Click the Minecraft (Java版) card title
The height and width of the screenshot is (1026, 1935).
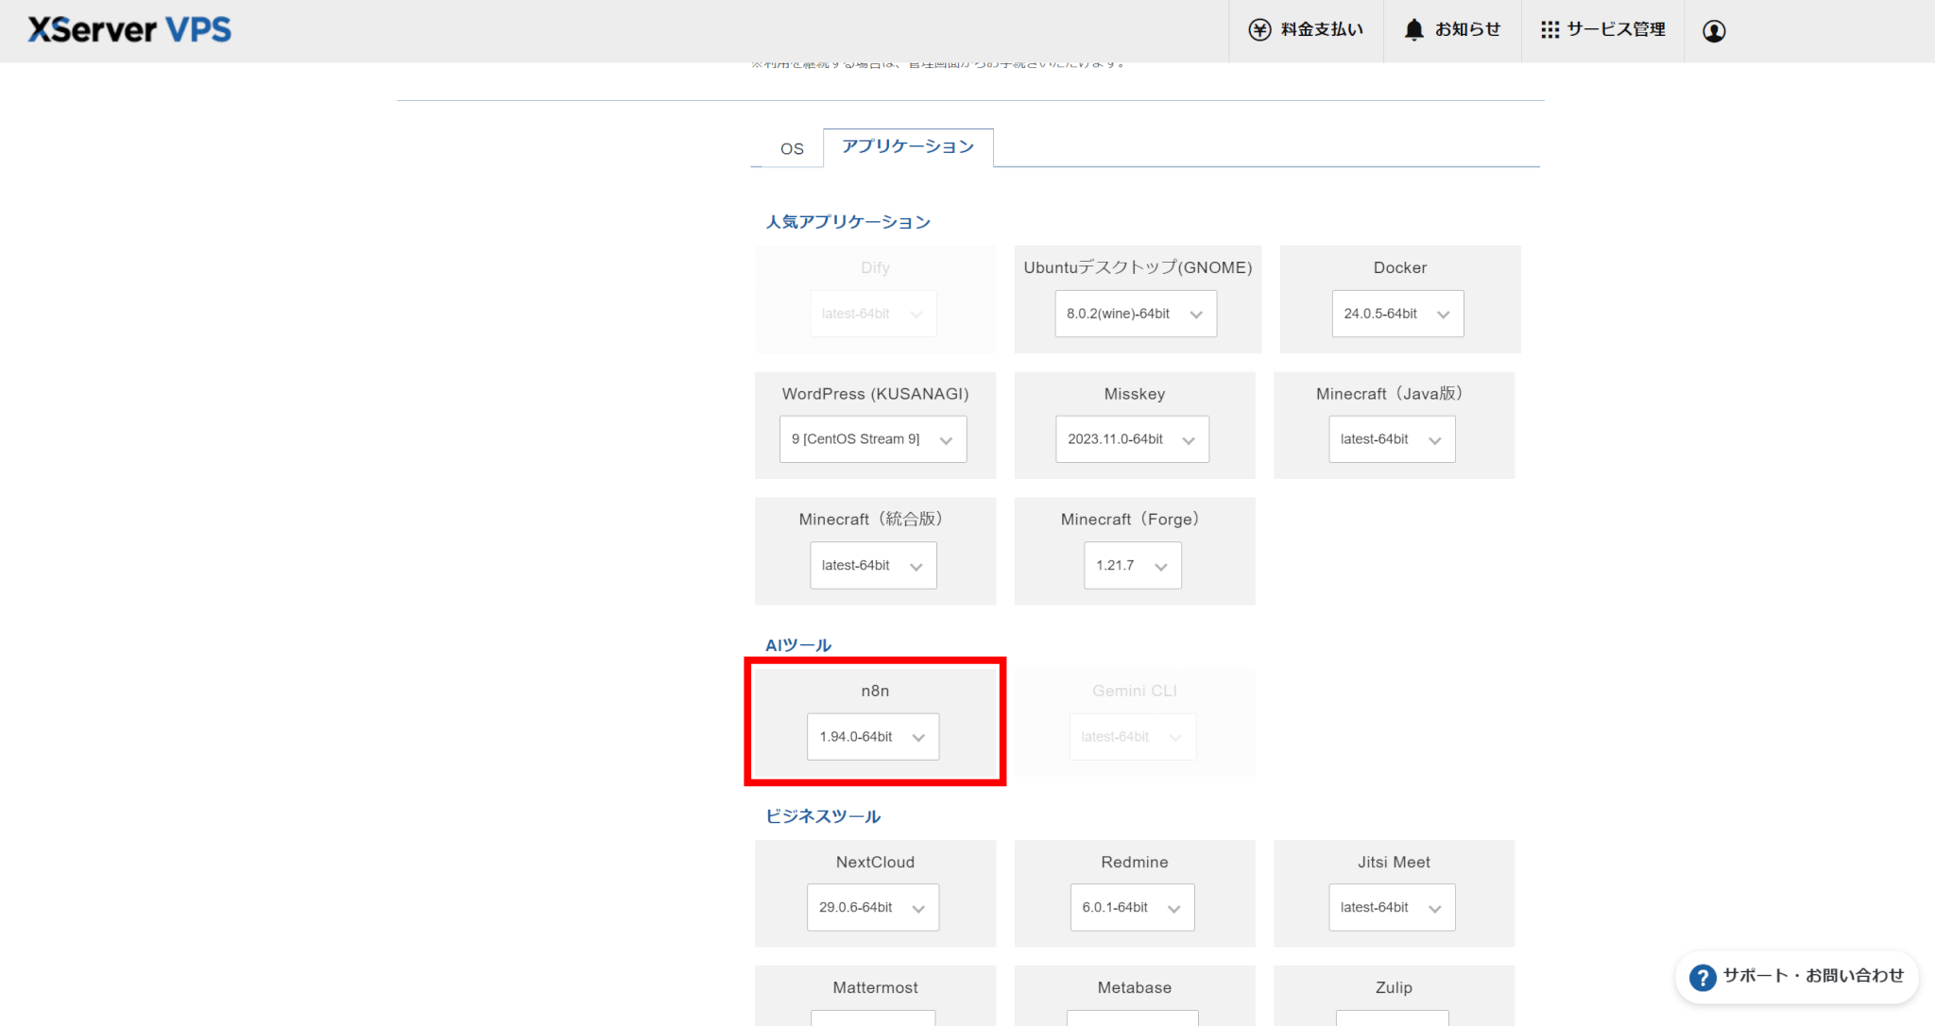click(x=1390, y=394)
